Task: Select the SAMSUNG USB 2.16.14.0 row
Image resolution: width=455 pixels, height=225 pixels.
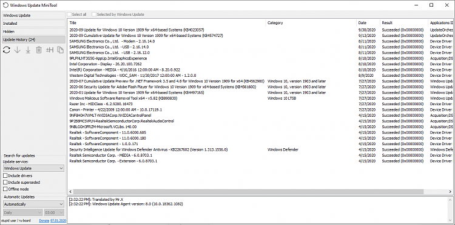Action: click(261, 47)
